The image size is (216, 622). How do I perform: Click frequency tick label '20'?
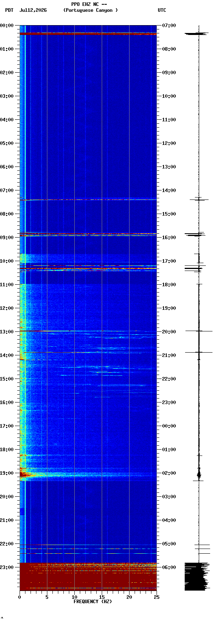129,597
